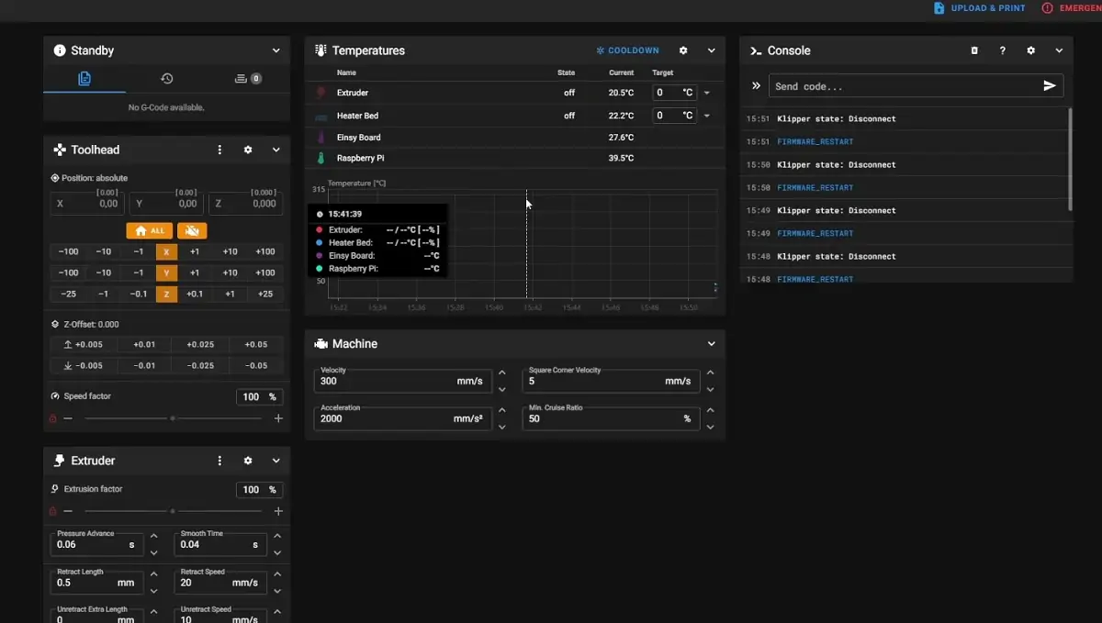1102x623 pixels.
Task: Open console help question mark icon
Action: [1003, 50]
